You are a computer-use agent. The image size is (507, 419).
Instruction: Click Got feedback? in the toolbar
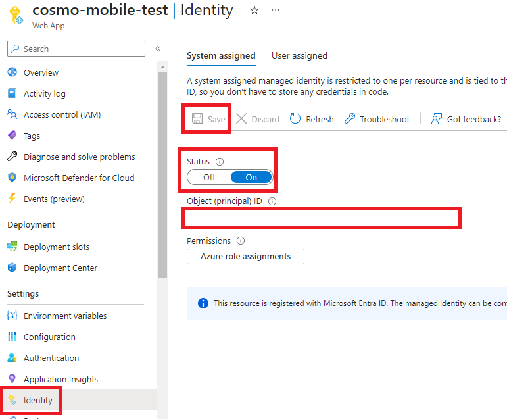[x=466, y=119]
